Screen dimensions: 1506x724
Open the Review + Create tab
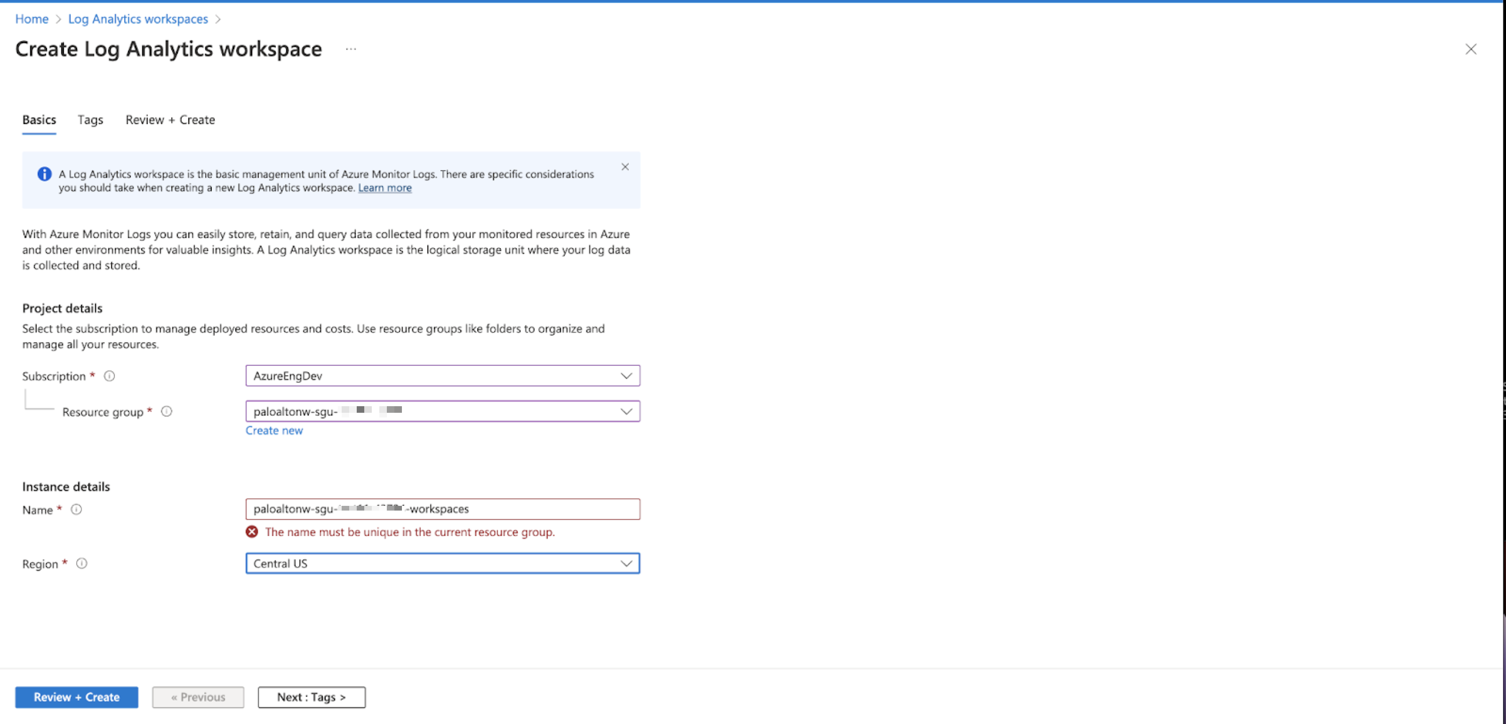click(x=170, y=120)
